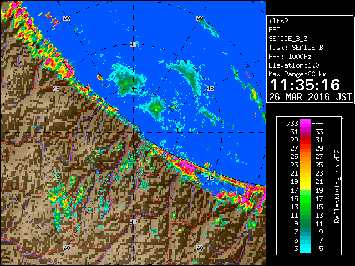
Task: Click the --- legend upper-bound label
Action: pos(317,124)
